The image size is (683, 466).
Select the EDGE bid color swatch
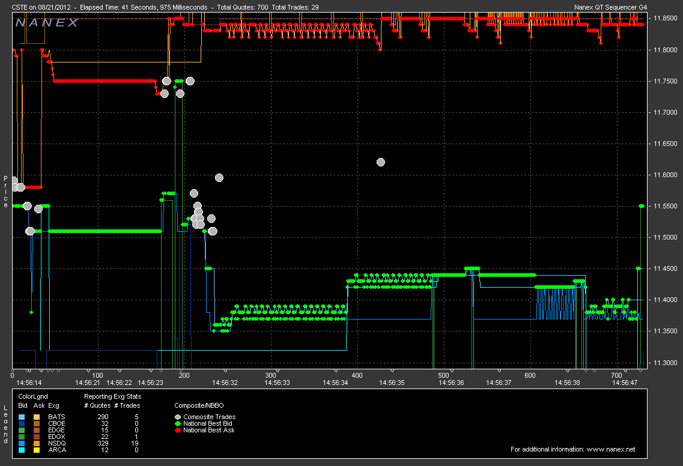click(x=22, y=431)
